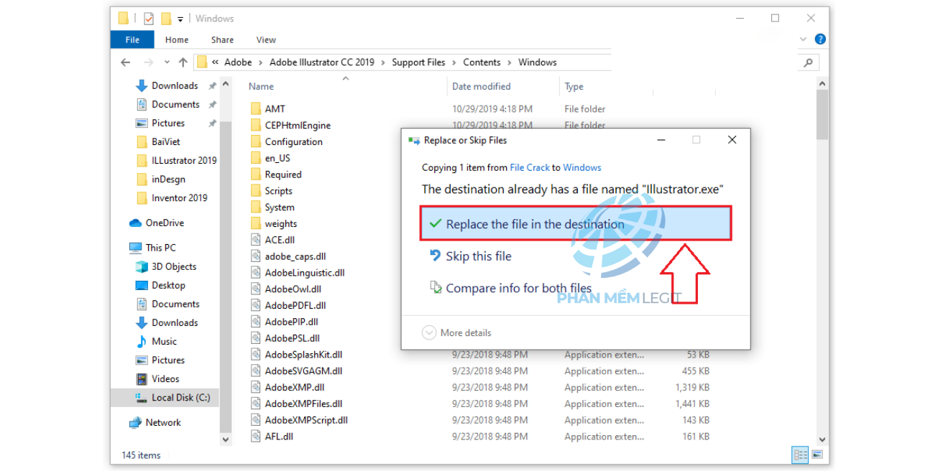This screenshot has height=471, width=938.
Task: Sort by the Type column header
Action: coord(574,86)
